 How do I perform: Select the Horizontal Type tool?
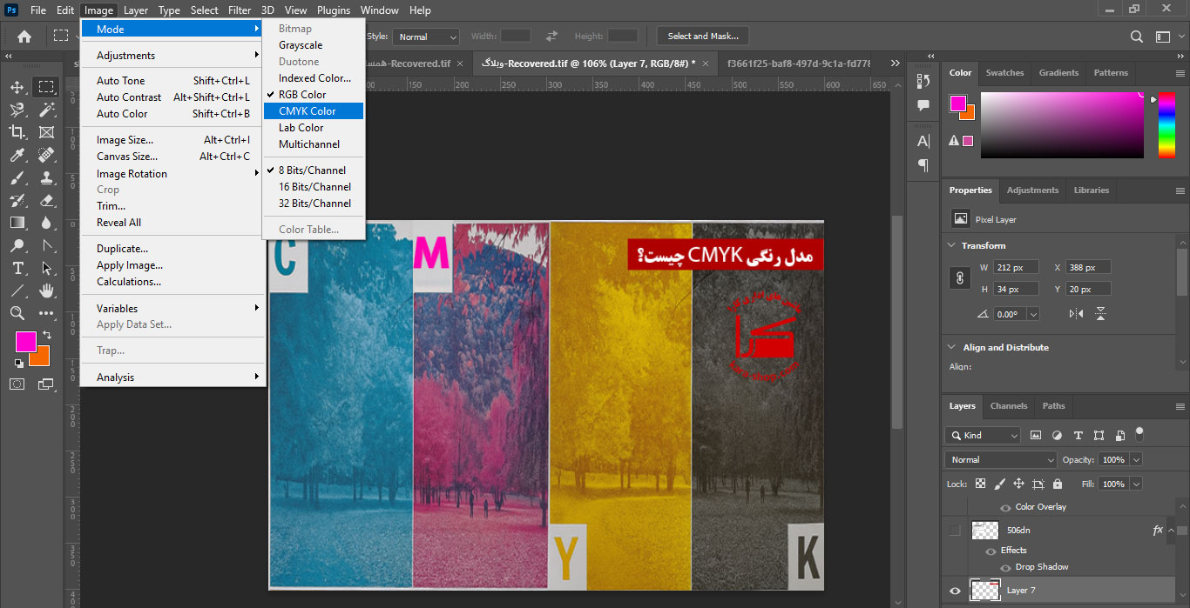click(17, 268)
